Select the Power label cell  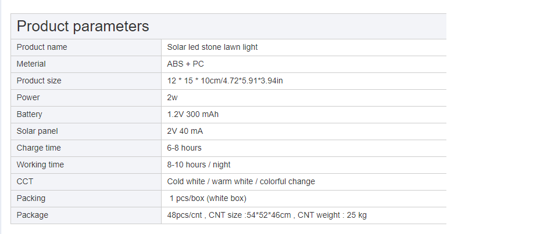tap(28, 97)
